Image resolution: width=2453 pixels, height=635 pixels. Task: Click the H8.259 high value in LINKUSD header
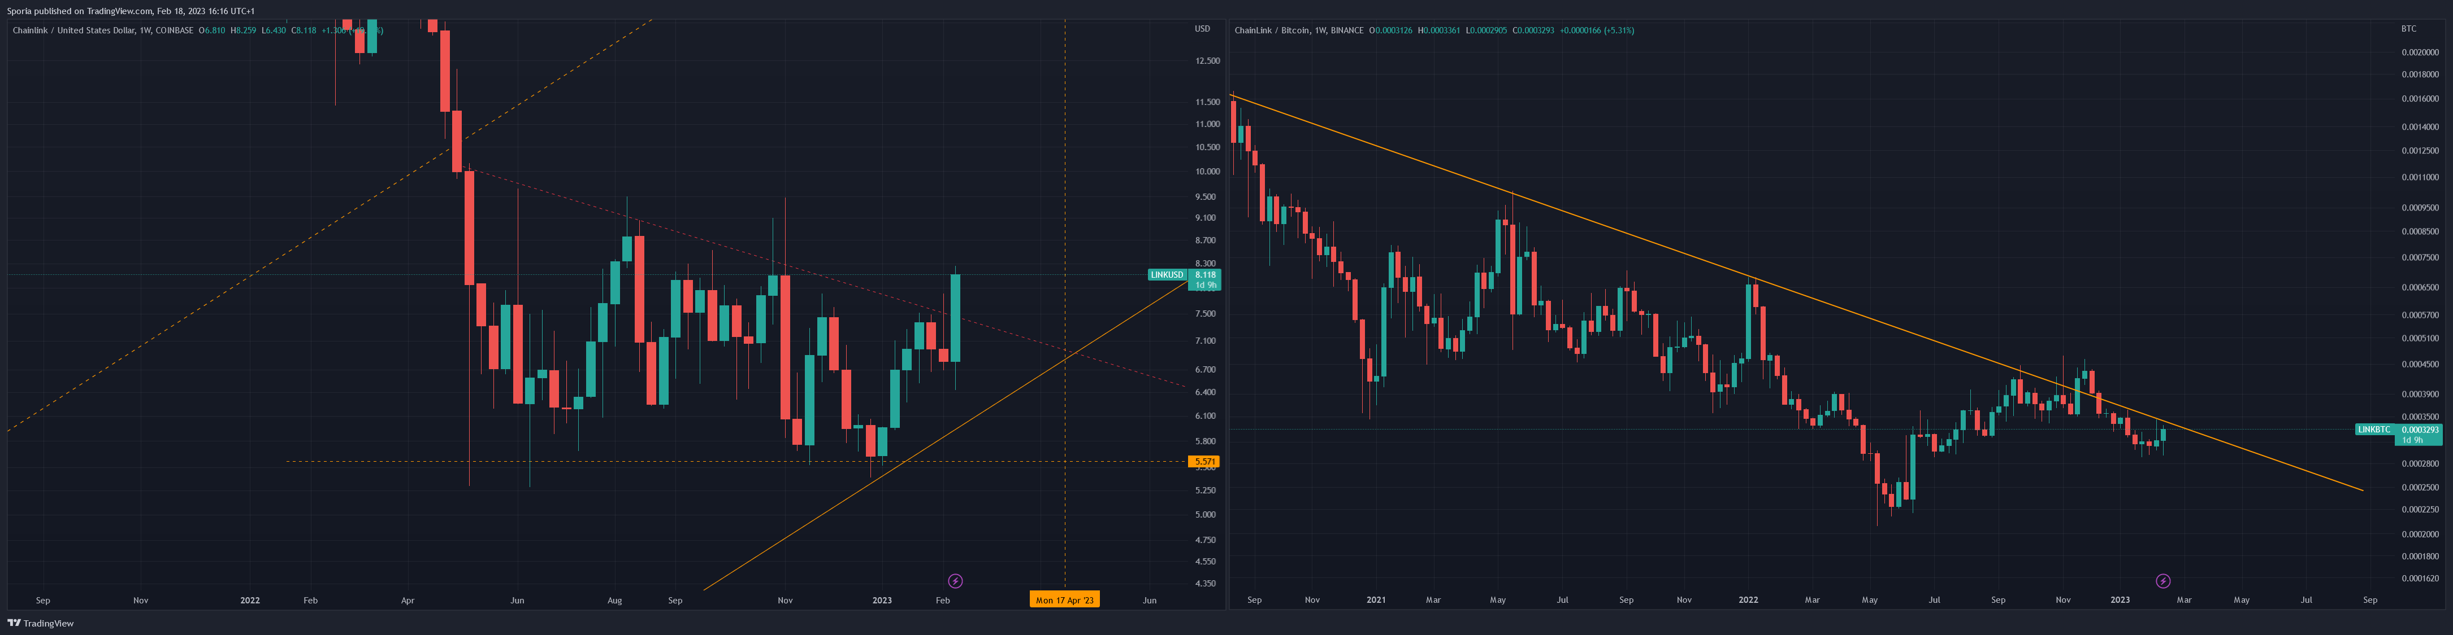click(244, 30)
